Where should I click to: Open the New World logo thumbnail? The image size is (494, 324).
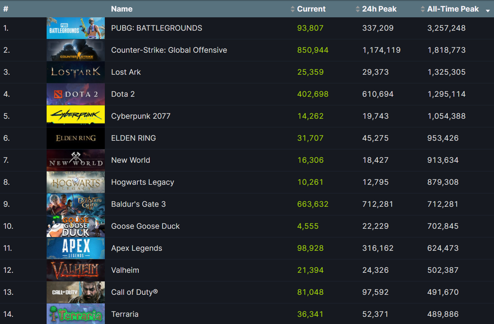point(76,160)
